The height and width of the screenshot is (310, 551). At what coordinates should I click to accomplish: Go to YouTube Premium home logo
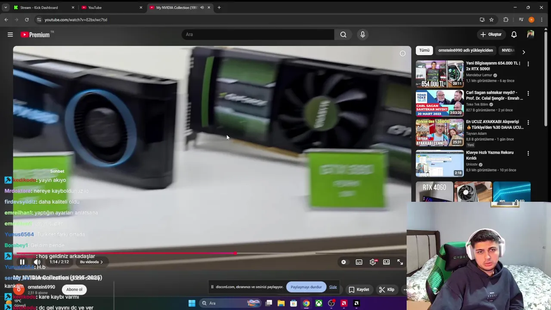point(35,34)
